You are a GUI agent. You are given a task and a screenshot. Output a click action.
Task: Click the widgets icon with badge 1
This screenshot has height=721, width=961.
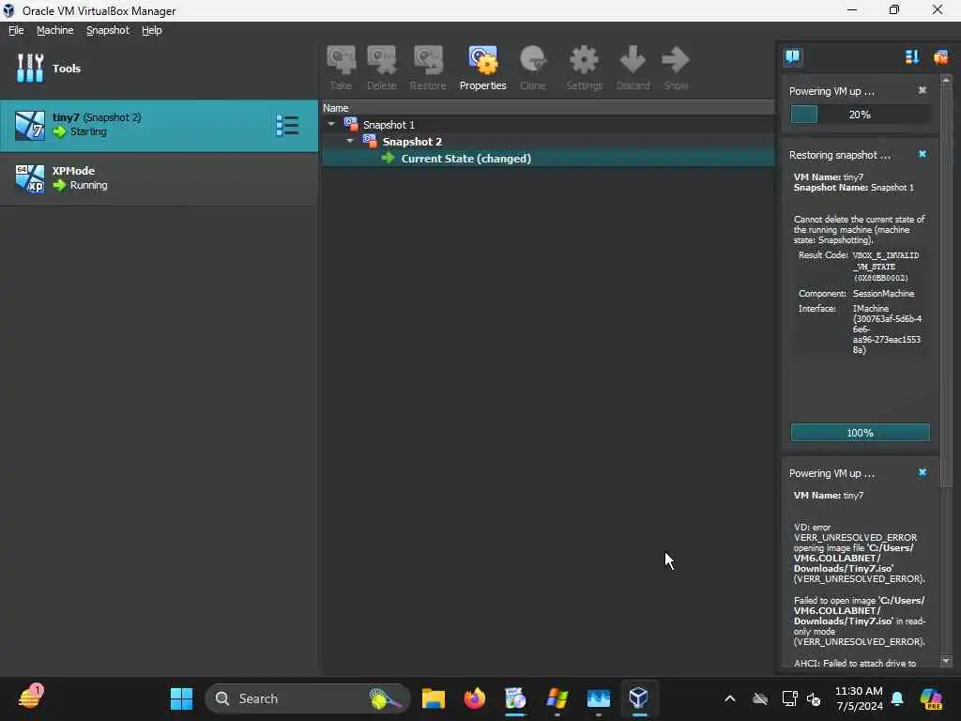tap(29, 698)
